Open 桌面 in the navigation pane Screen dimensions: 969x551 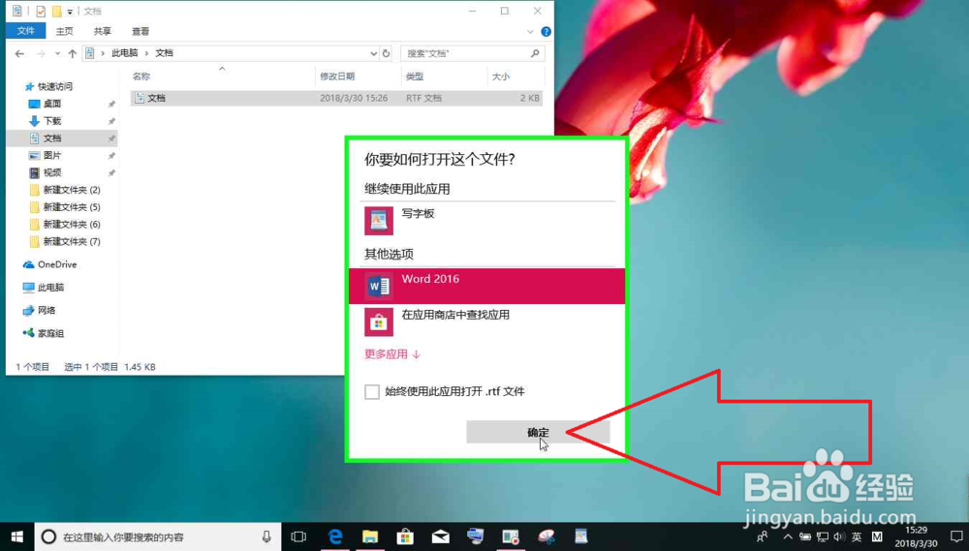pos(52,104)
